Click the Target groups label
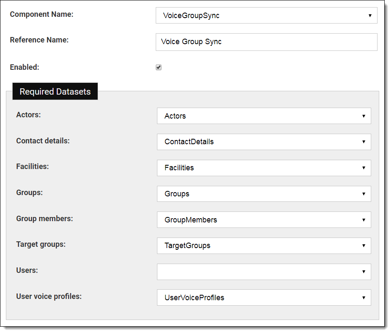This screenshot has width=391, height=333. (x=41, y=244)
